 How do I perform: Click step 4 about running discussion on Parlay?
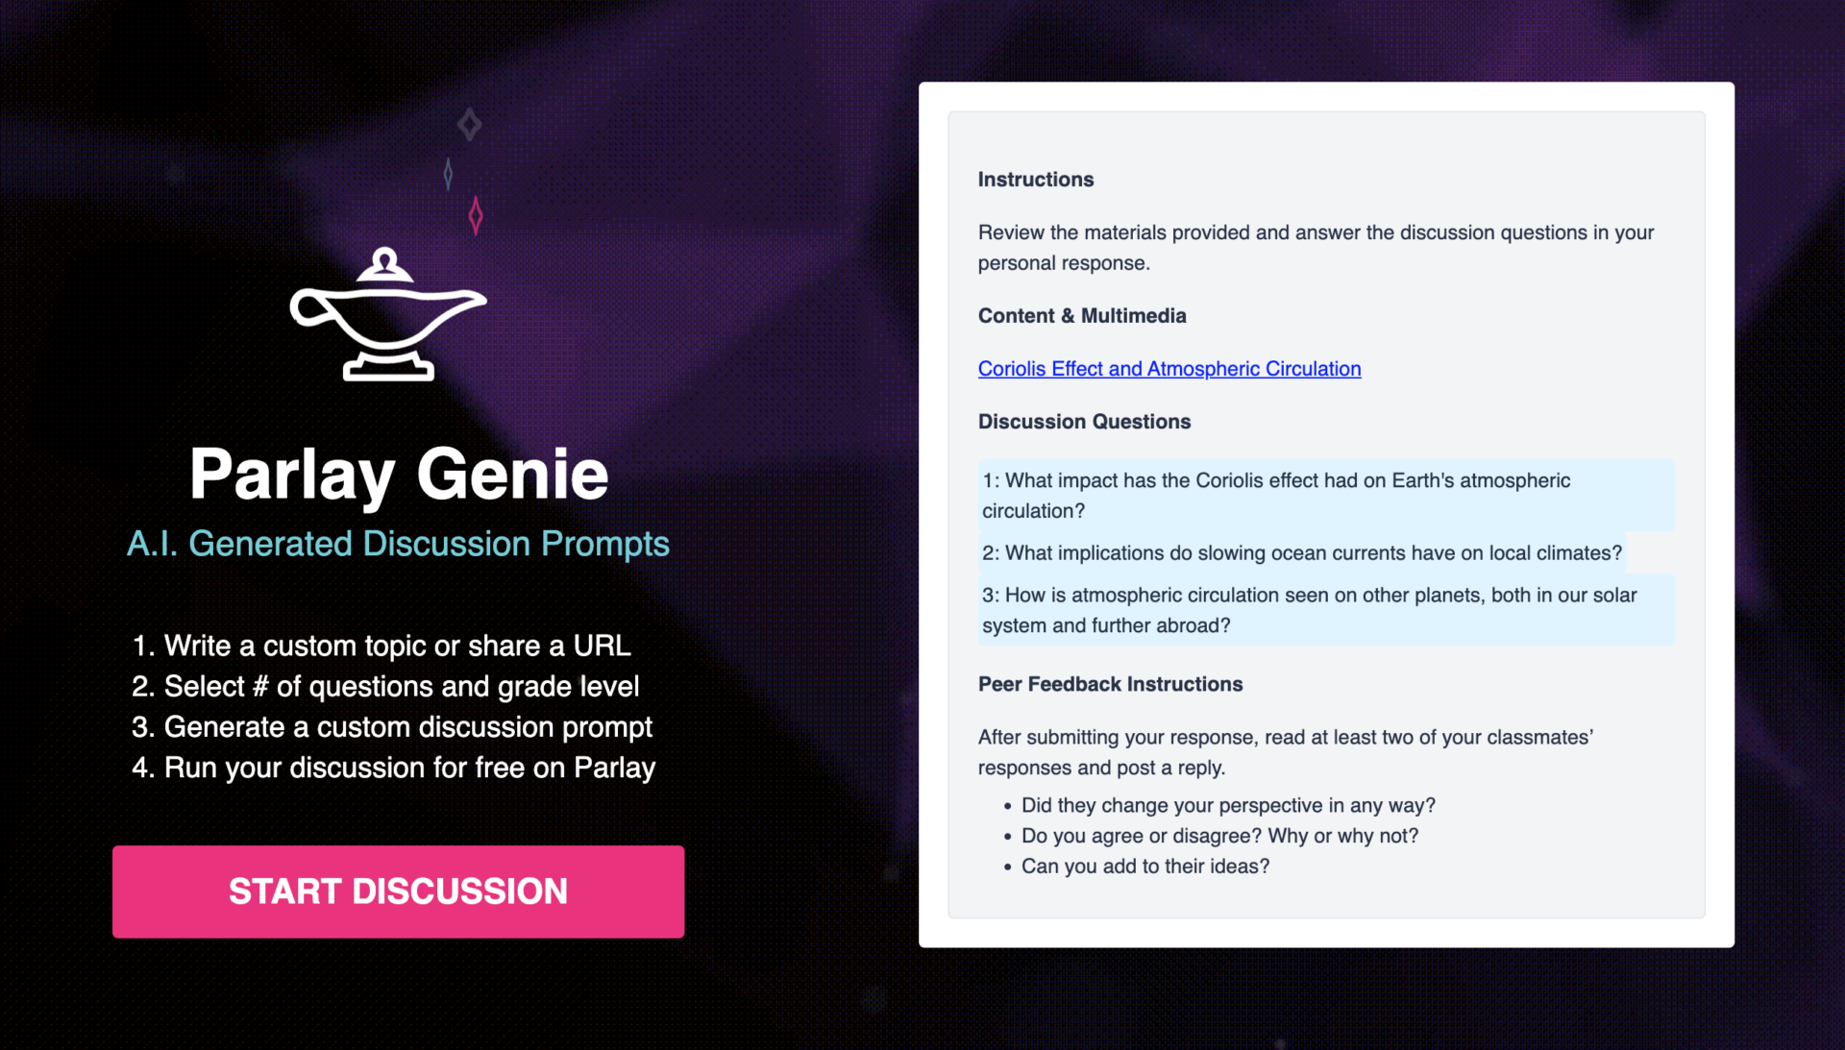tap(393, 768)
